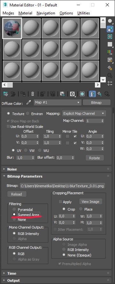
Task: Click the Make Unique icon
Action: pos(53,94)
